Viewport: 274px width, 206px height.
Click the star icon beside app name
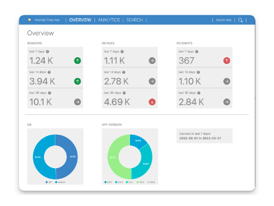(x=29, y=20)
